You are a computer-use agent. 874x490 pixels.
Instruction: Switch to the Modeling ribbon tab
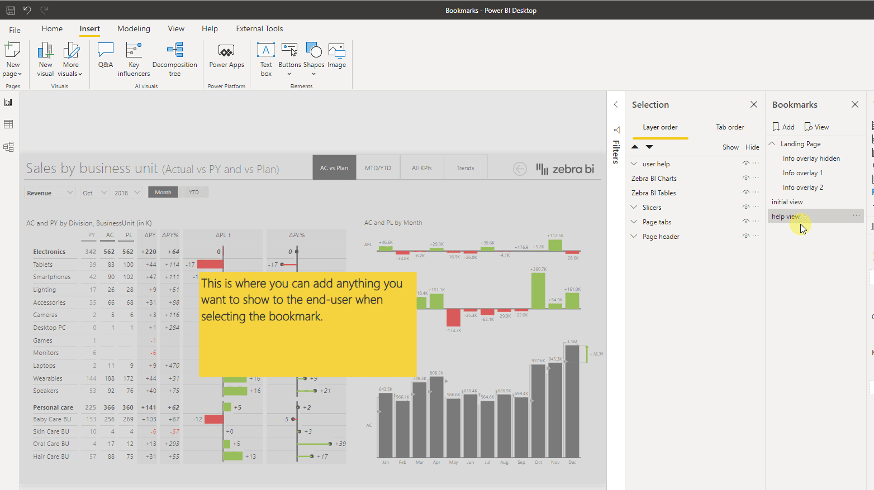(134, 28)
